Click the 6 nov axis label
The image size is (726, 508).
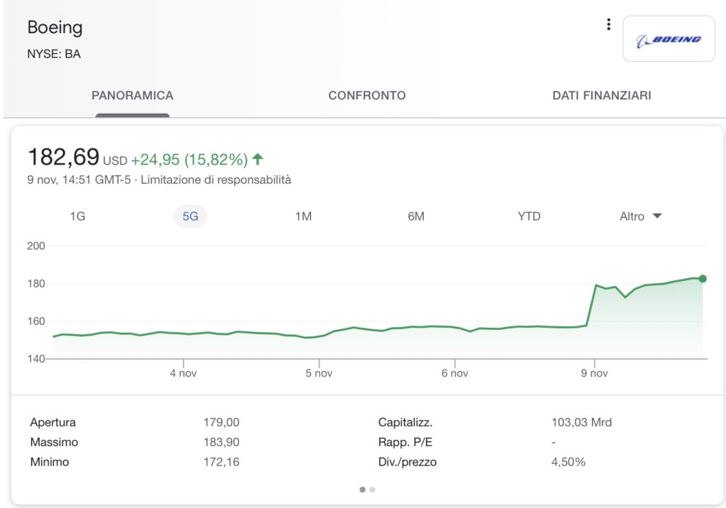454,374
